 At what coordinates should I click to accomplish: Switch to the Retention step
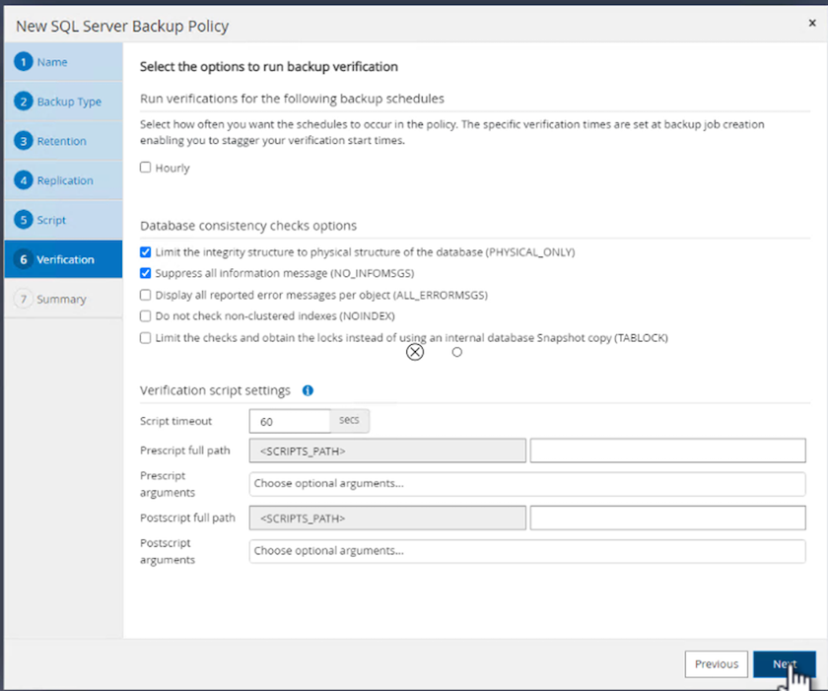tap(61, 141)
